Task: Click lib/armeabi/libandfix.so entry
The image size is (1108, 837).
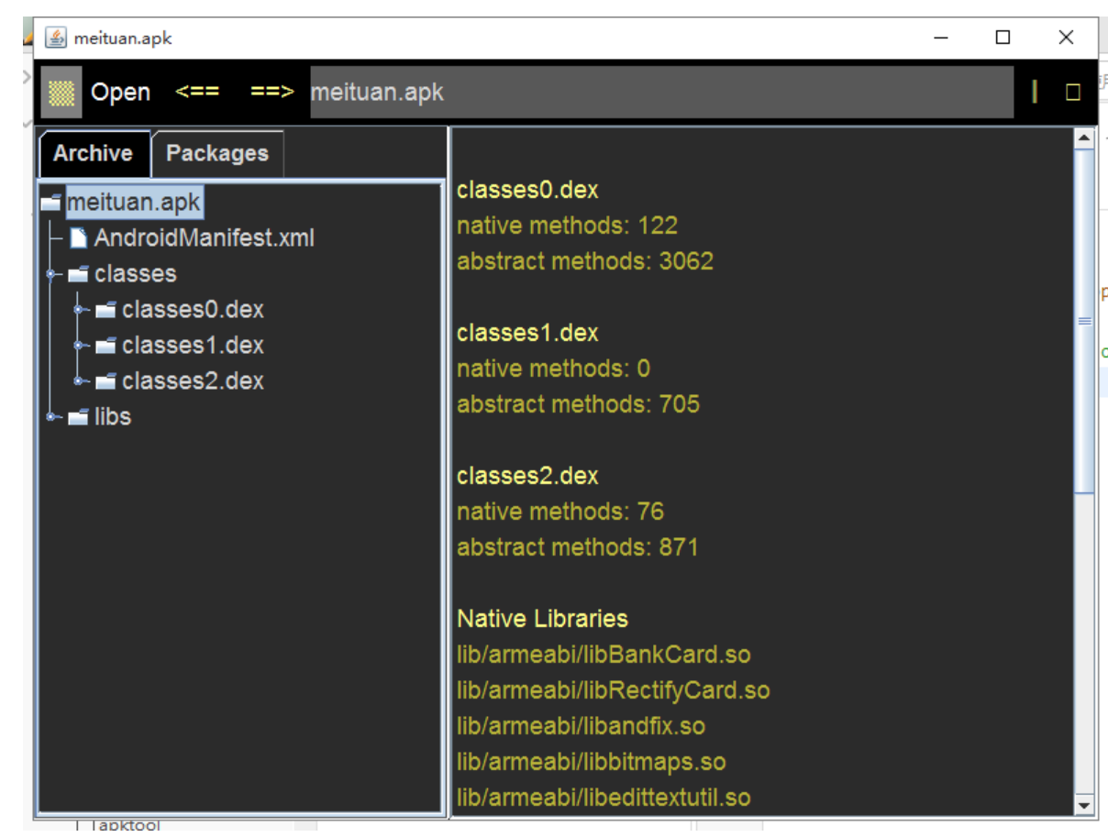Action: coord(581,726)
